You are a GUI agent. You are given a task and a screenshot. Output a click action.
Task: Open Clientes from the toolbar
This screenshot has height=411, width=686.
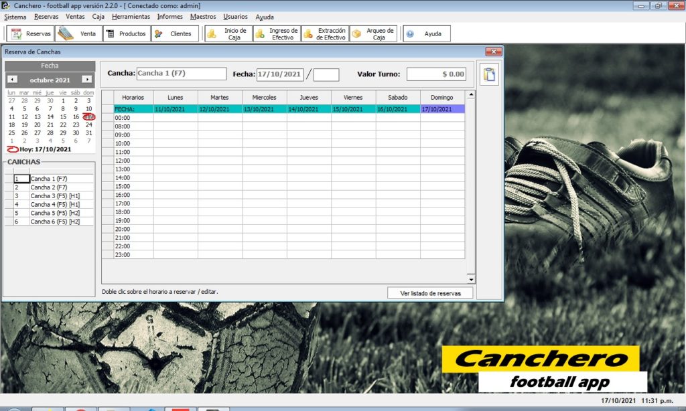tap(175, 33)
